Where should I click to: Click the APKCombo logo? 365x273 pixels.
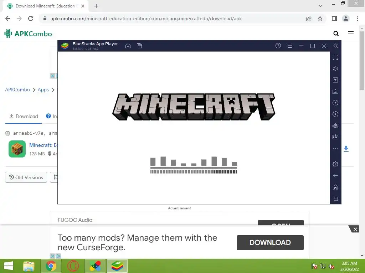click(x=28, y=34)
